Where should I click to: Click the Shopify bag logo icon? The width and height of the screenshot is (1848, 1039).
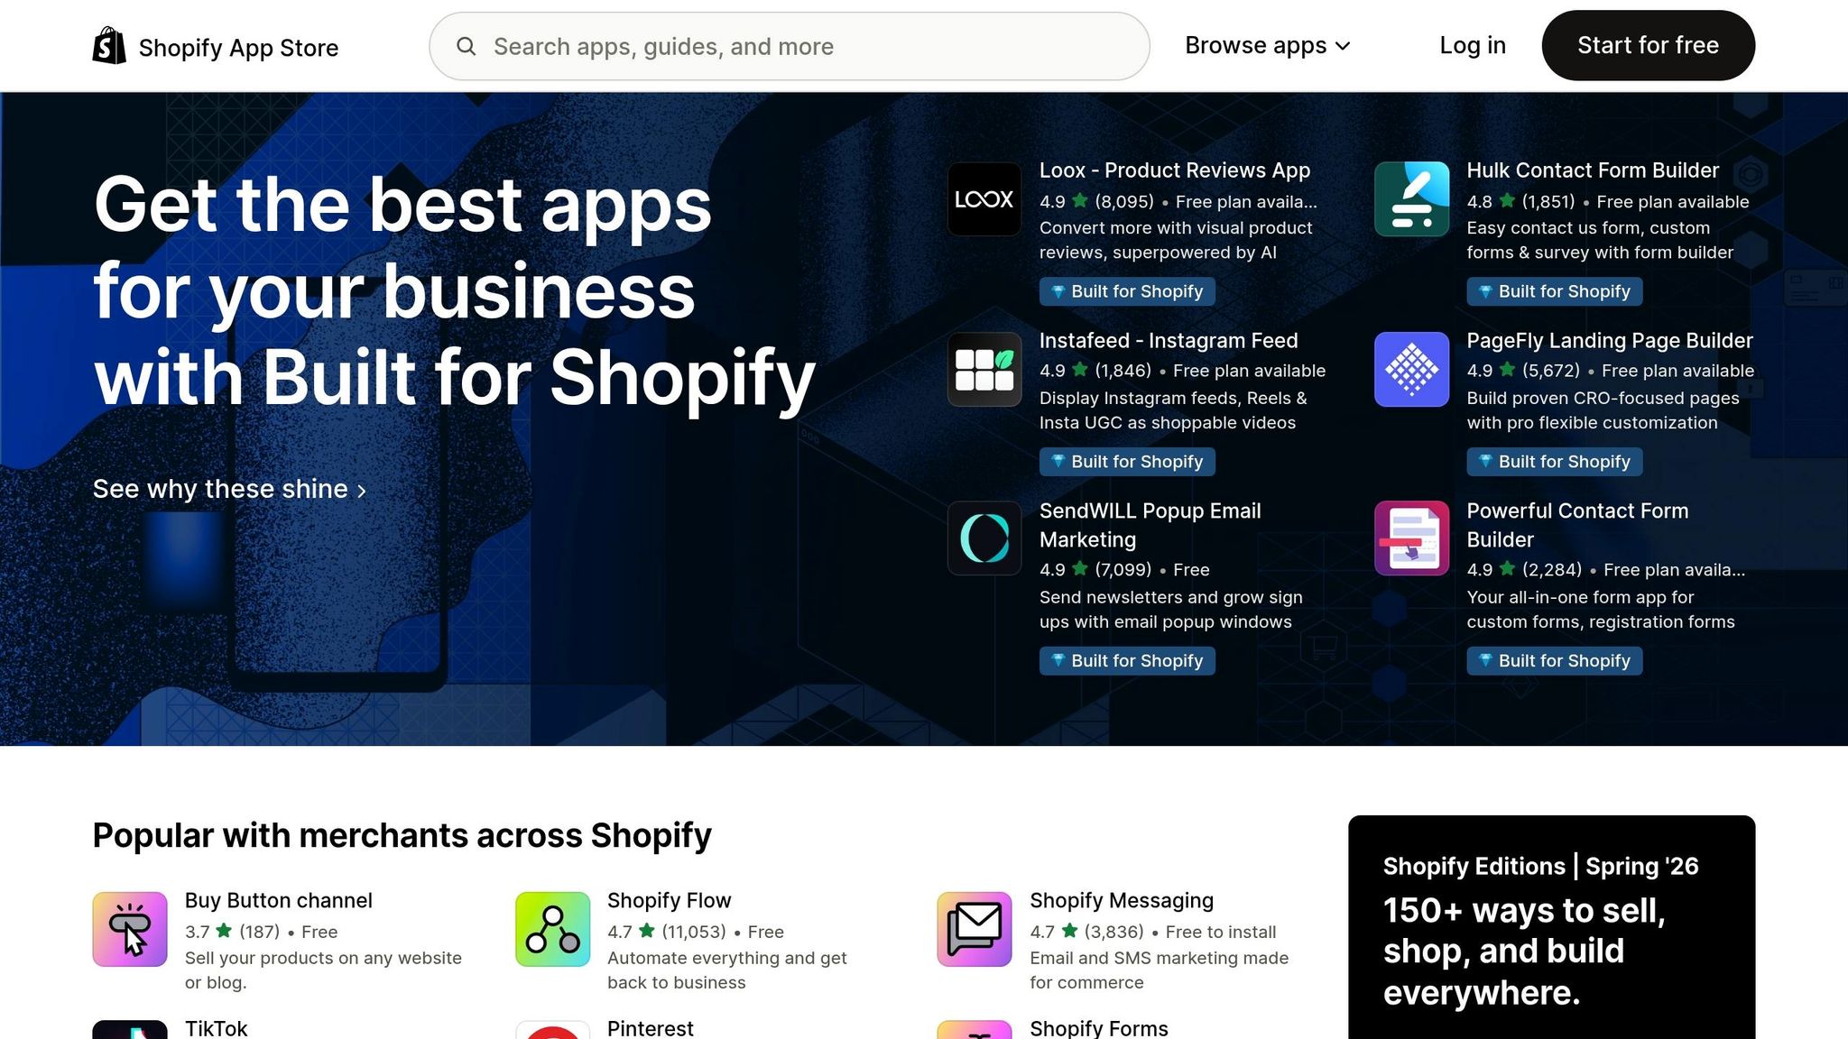click(x=109, y=45)
